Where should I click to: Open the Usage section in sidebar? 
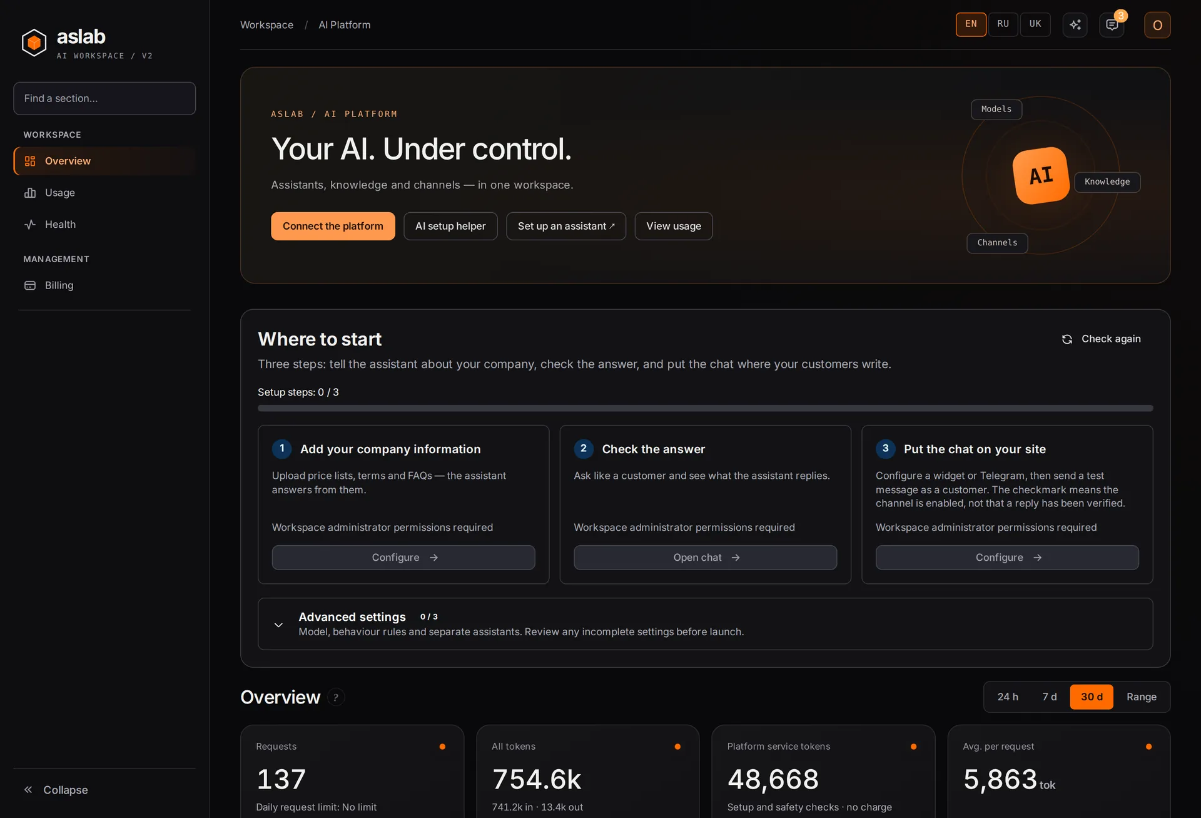(x=104, y=193)
